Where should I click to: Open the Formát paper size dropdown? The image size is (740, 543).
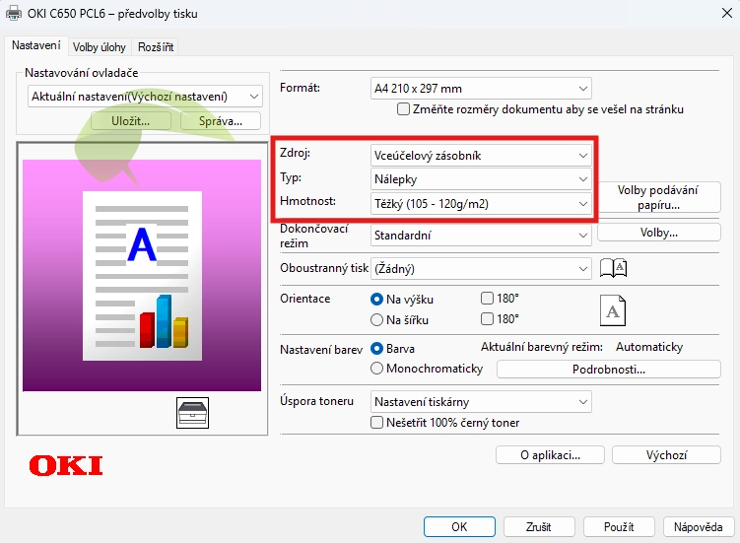tap(481, 89)
